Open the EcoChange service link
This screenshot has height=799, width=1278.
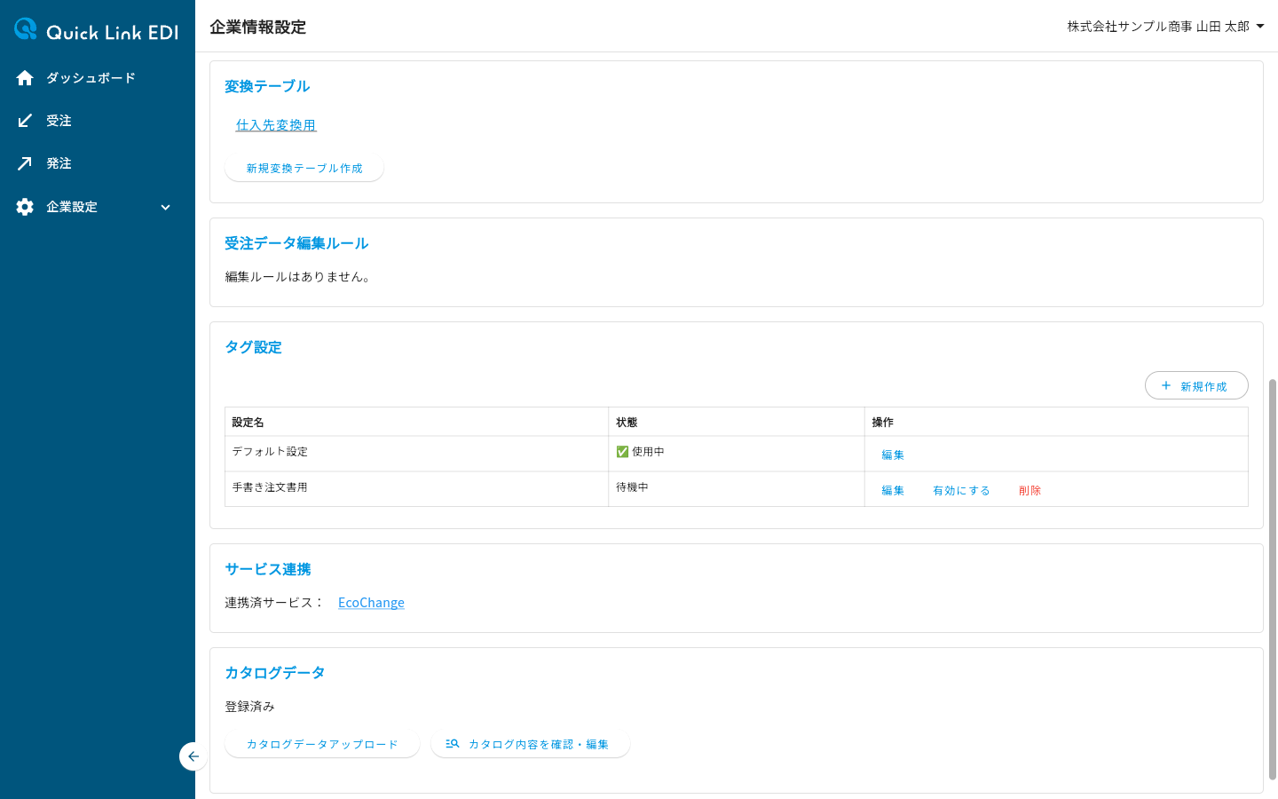pos(371,603)
